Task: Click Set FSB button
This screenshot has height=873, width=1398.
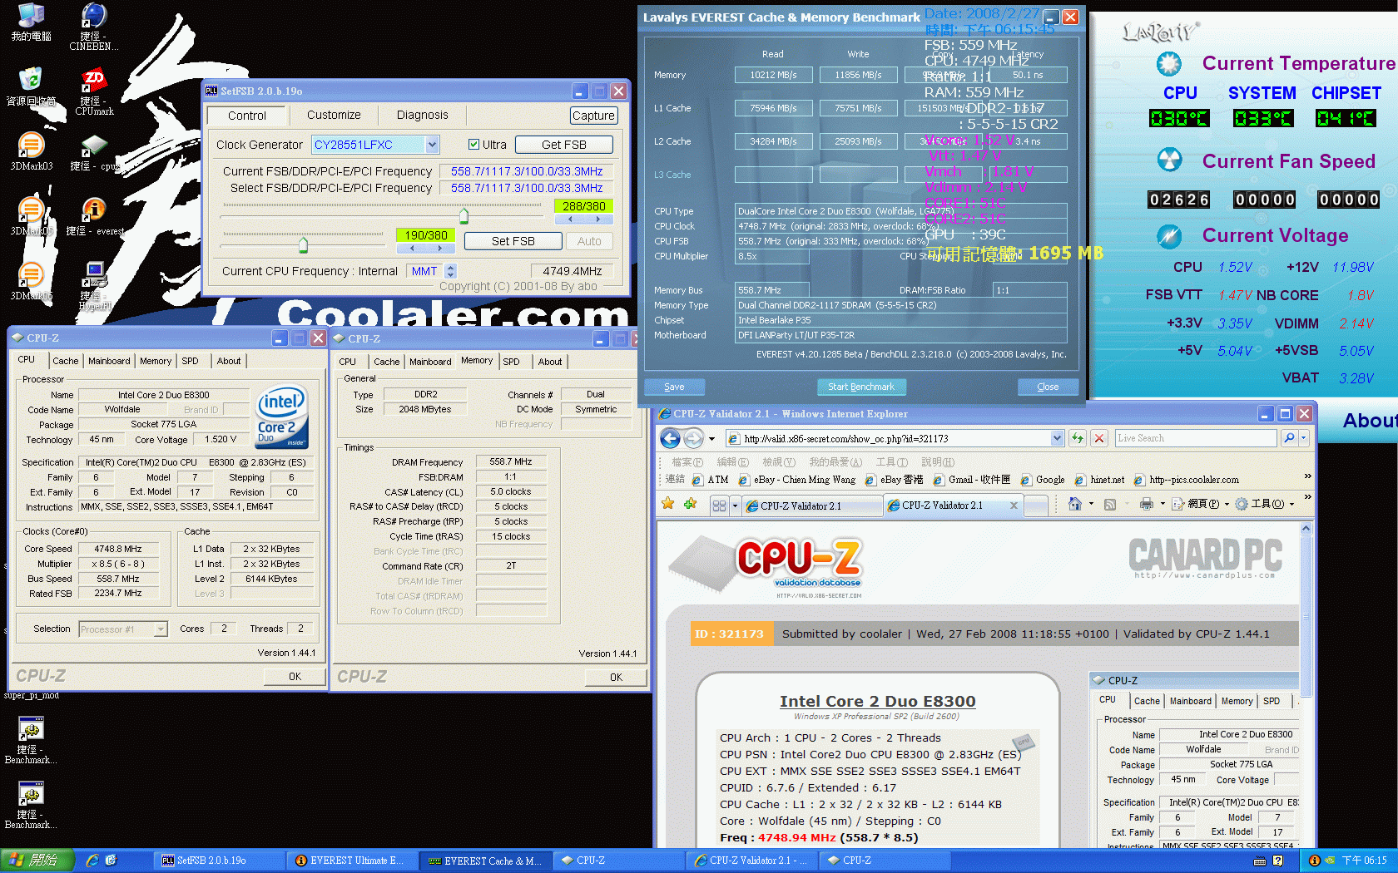Action: coord(513,241)
